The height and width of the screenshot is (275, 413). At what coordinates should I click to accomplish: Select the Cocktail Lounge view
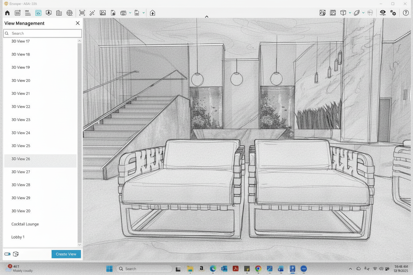pos(25,224)
